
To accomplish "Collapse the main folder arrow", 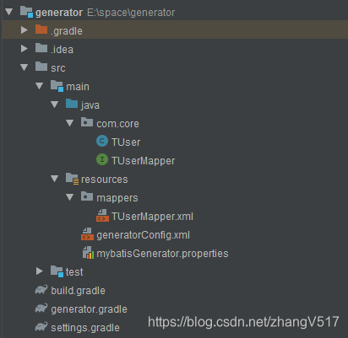I will pos(40,86).
